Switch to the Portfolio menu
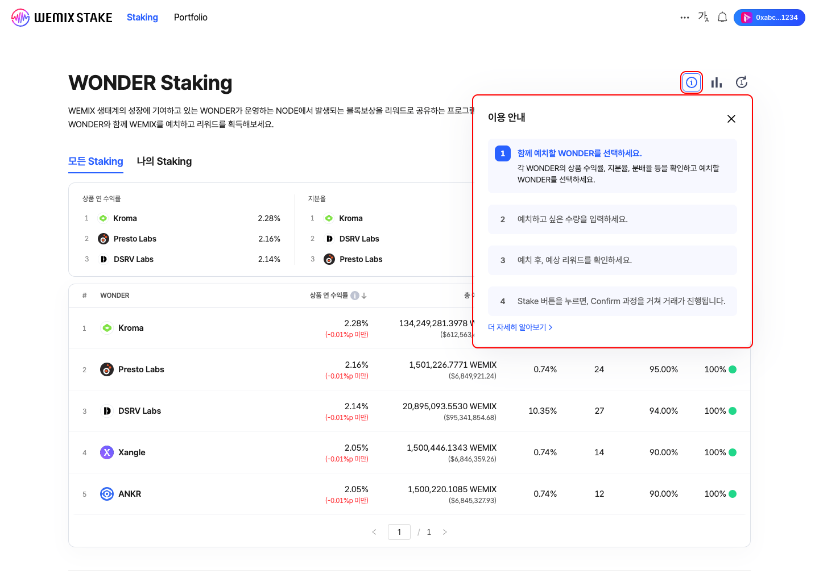 coord(191,18)
